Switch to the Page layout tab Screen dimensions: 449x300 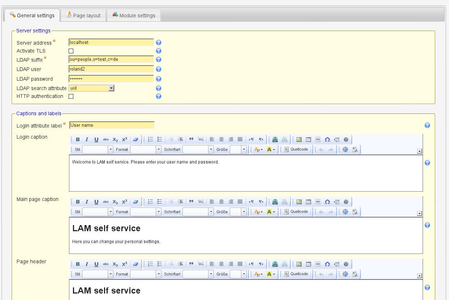(x=83, y=15)
